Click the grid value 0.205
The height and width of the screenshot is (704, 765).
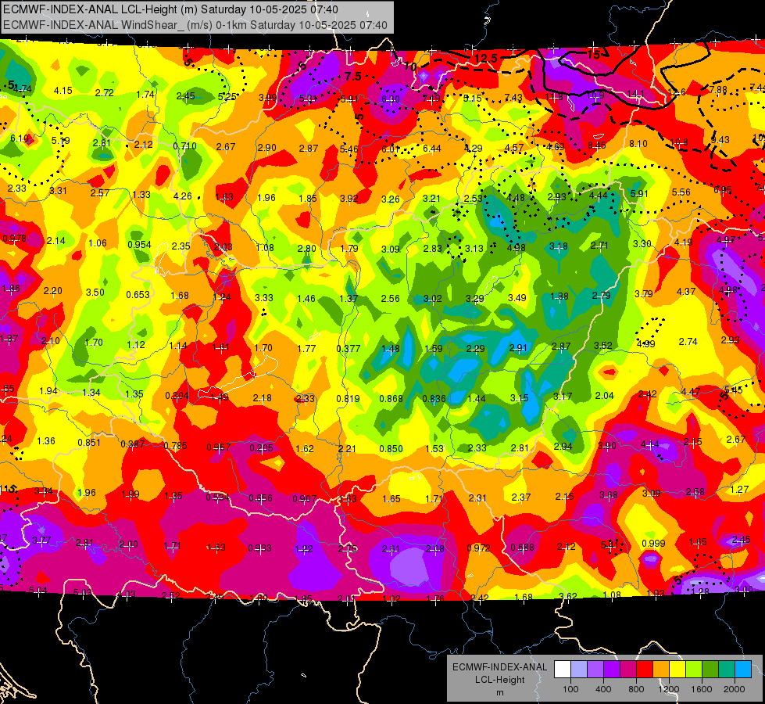coord(262,448)
